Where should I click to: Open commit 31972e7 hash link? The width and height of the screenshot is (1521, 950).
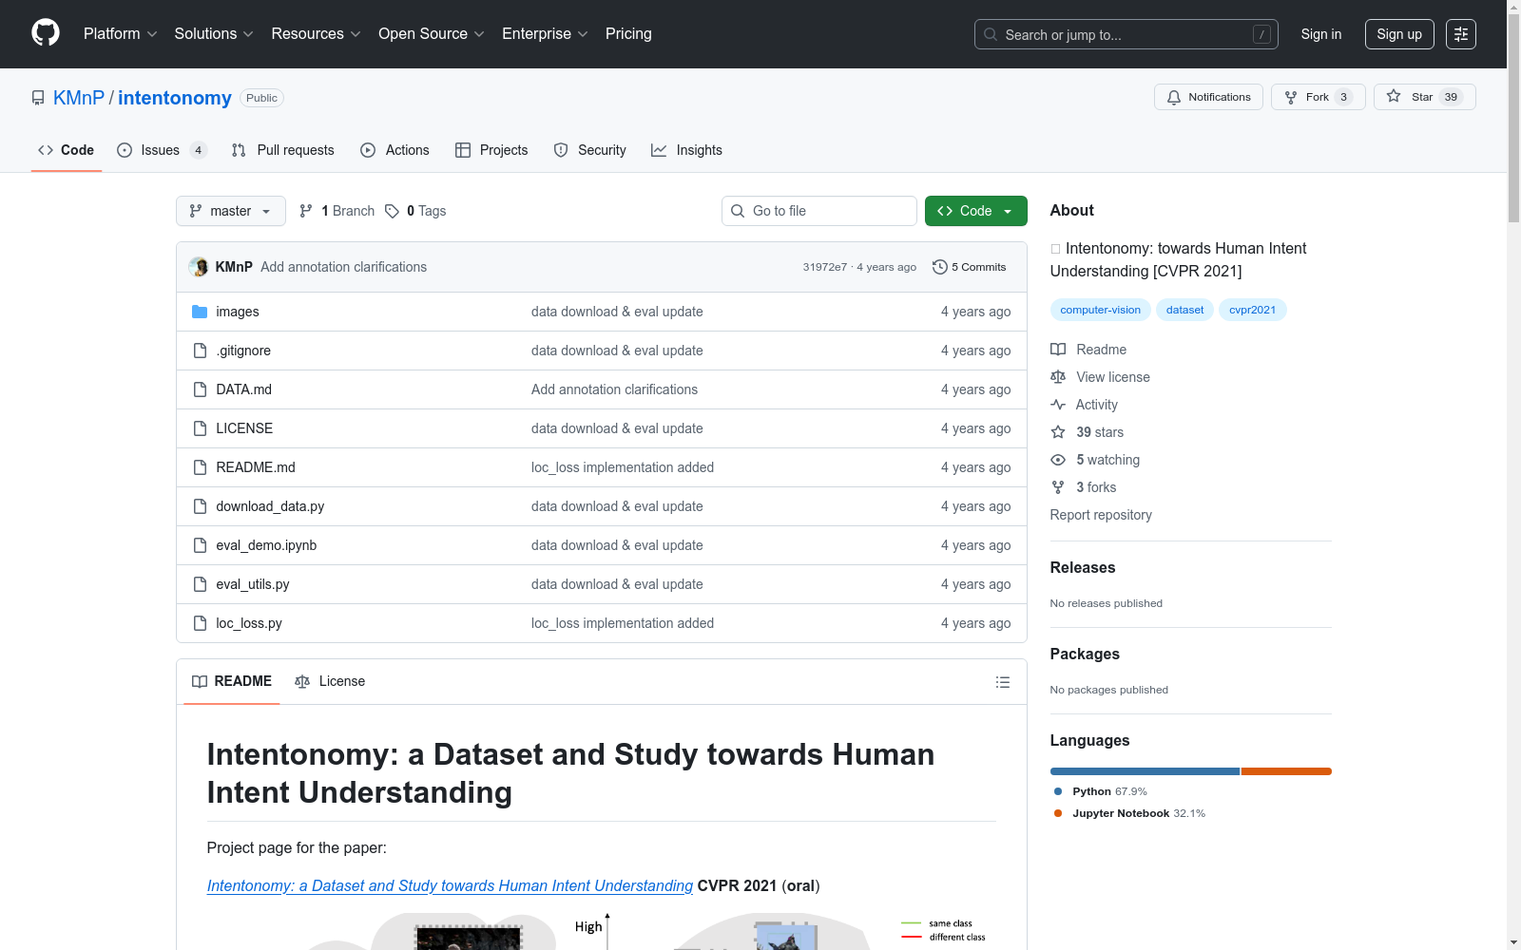(x=824, y=267)
